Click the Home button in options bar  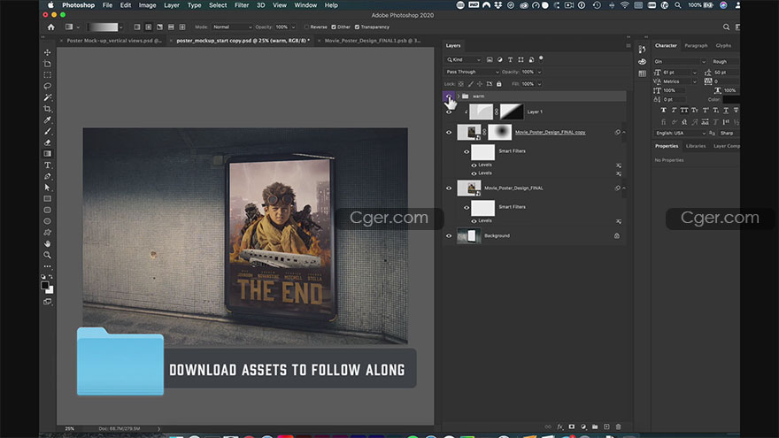click(x=50, y=27)
